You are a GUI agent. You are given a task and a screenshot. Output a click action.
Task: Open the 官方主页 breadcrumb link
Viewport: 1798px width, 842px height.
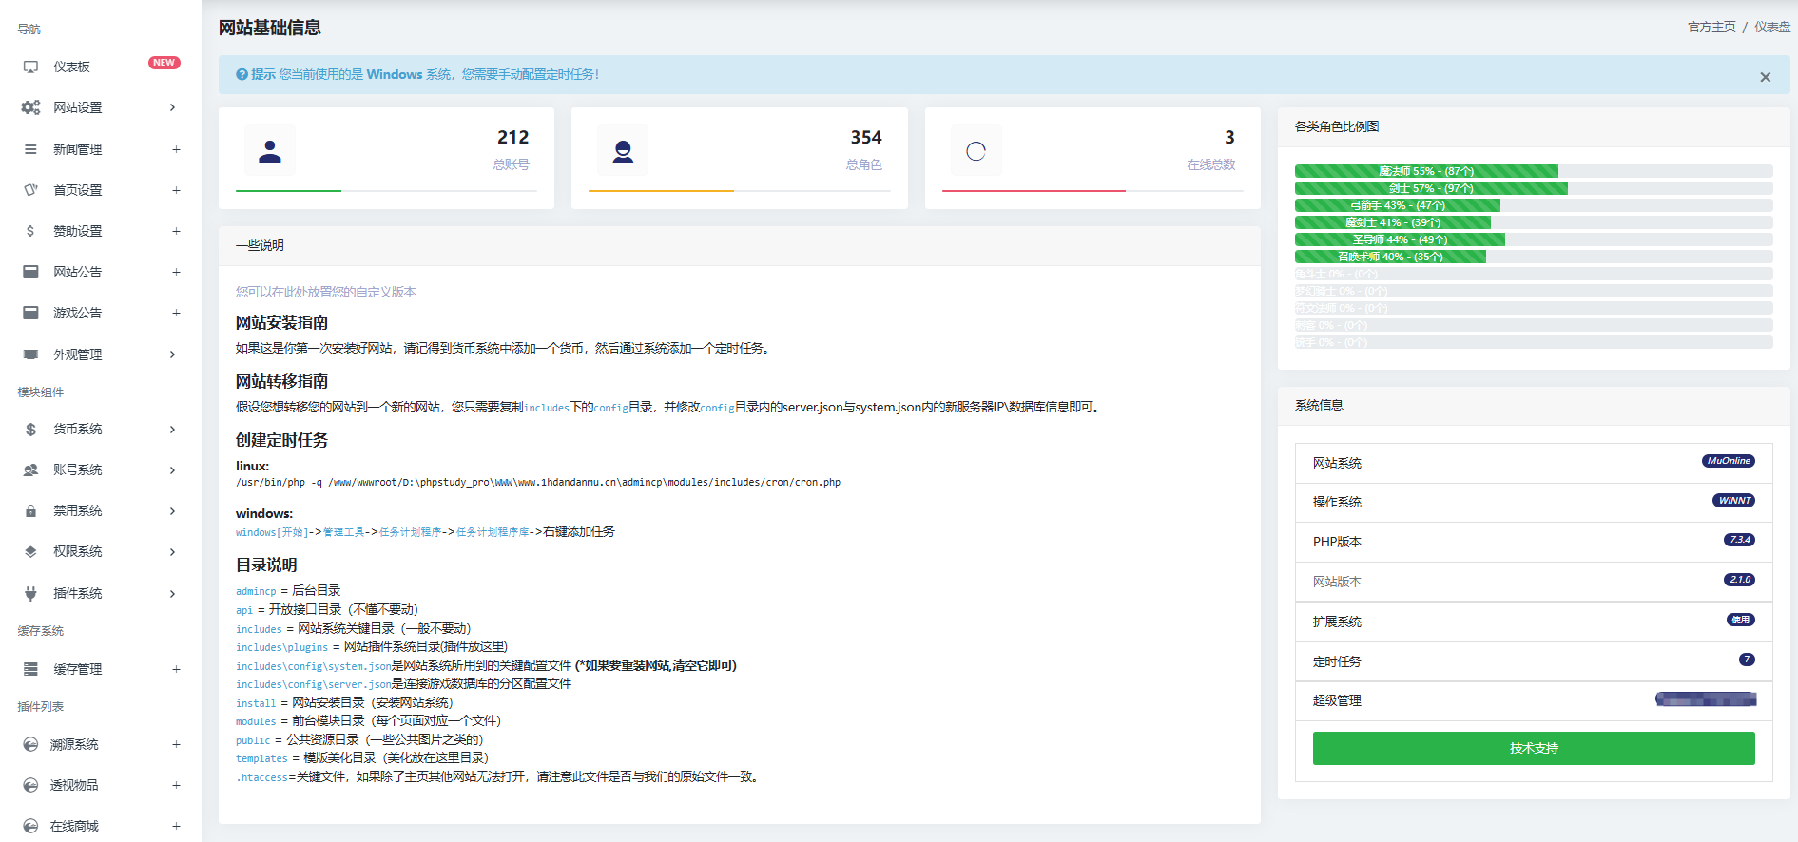[x=1711, y=27]
